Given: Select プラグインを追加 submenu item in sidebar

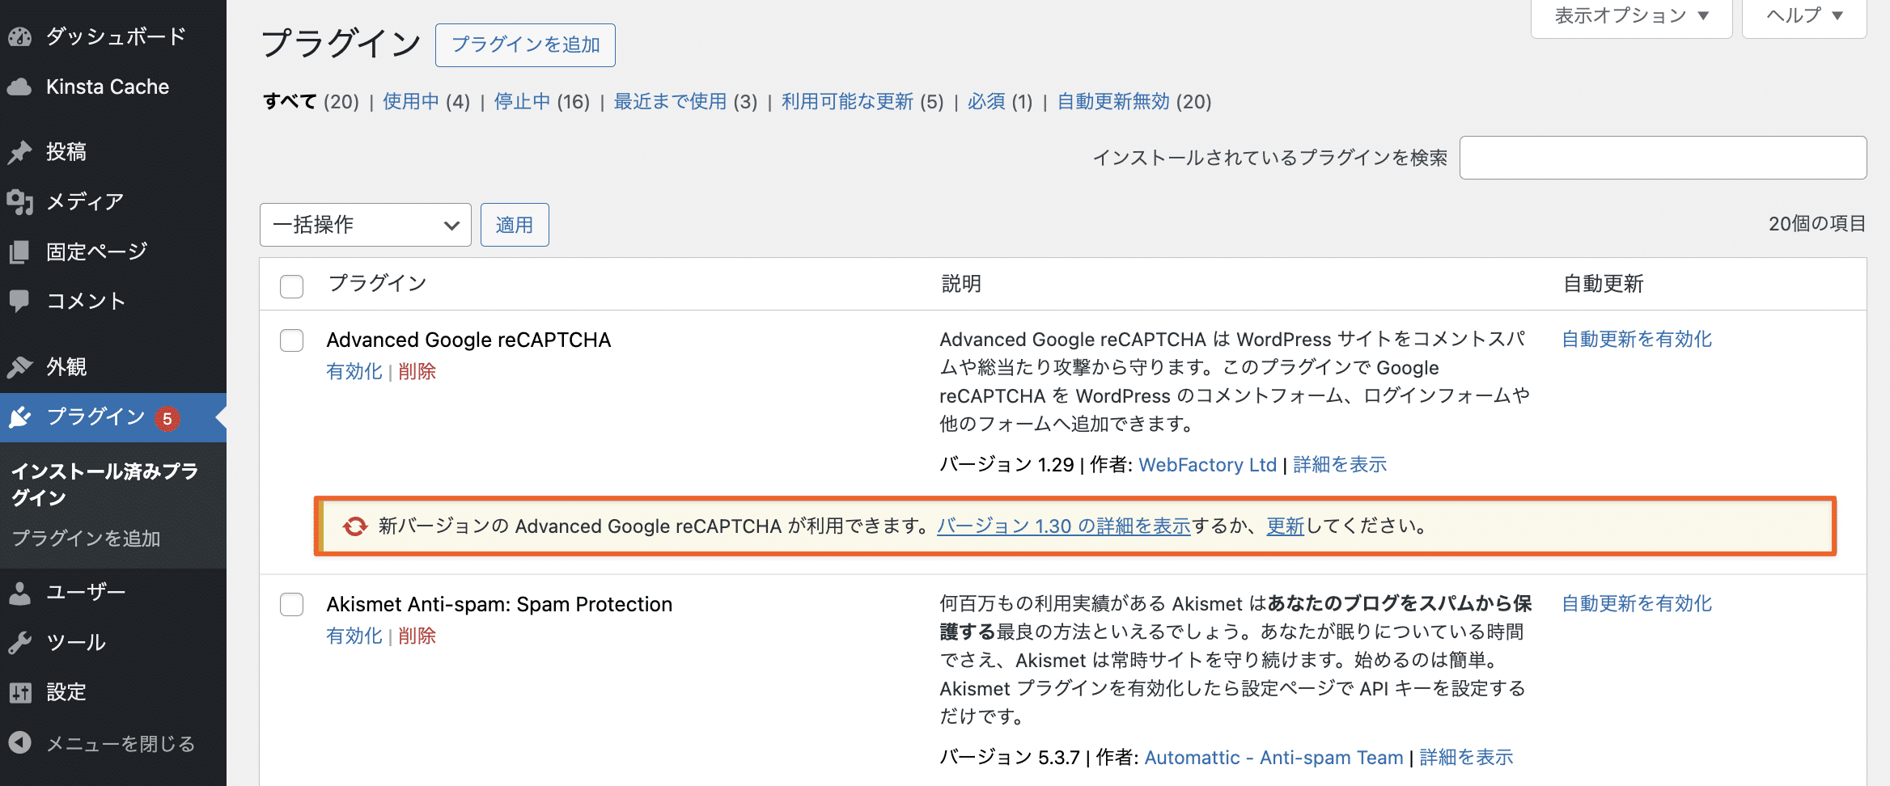Looking at the screenshot, I should 86,539.
